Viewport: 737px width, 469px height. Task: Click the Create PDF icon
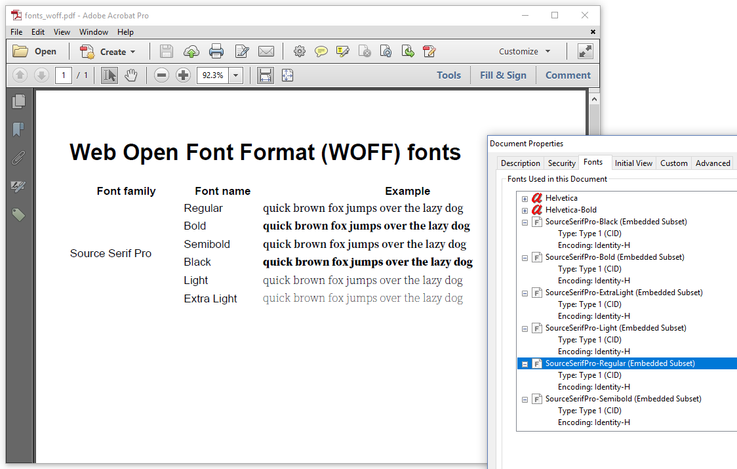coord(87,51)
